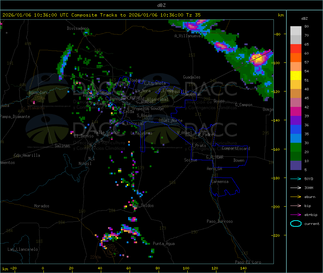Pick the 39 dBZ magenta swatch
The image size is (323, 273).
pyautogui.click(x=296, y=111)
